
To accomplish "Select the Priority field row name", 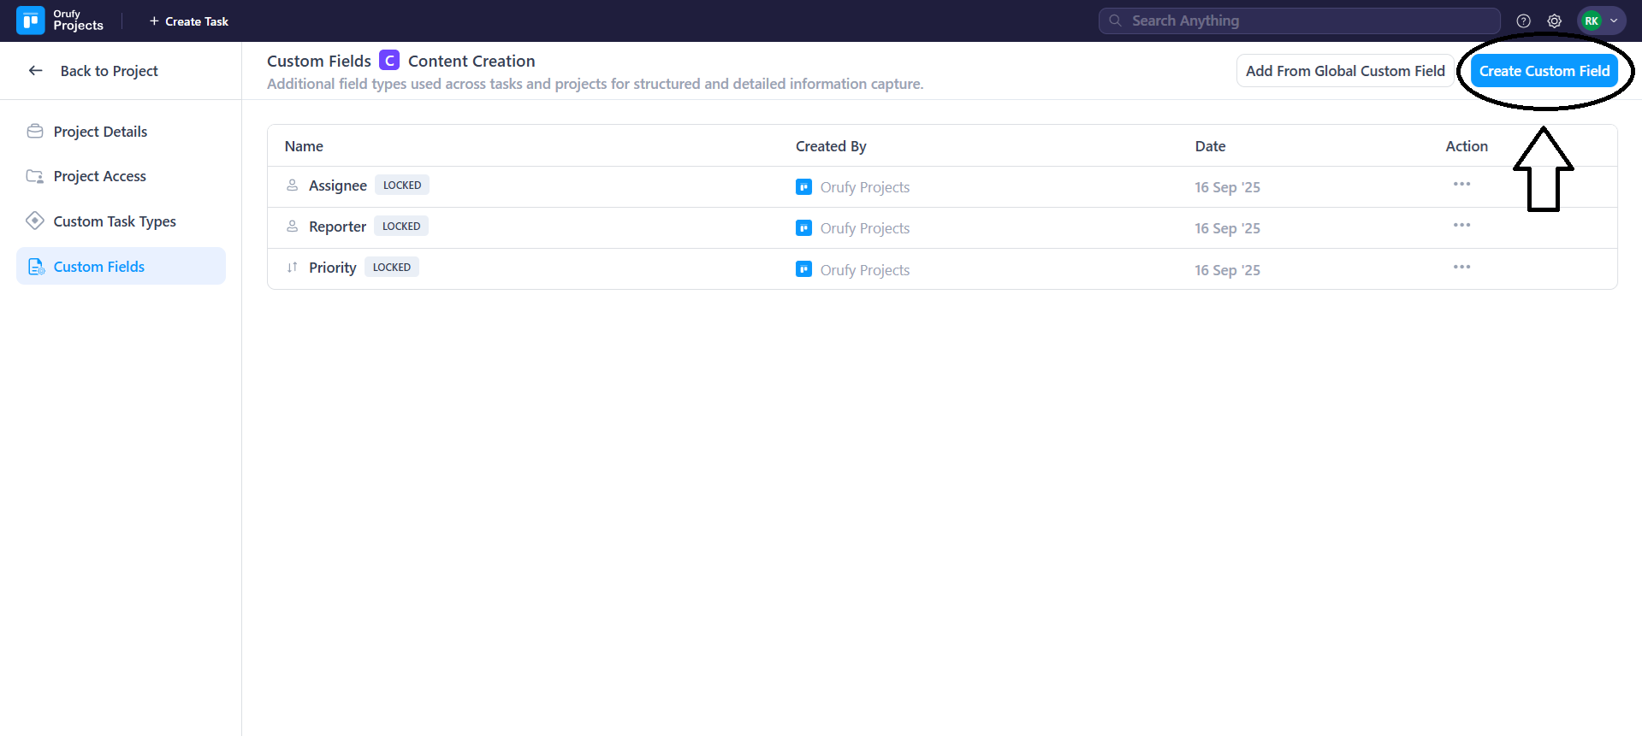I will point(332,268).
